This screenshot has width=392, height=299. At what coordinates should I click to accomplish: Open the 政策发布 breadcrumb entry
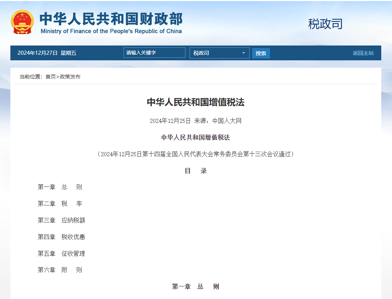point(70,77)
